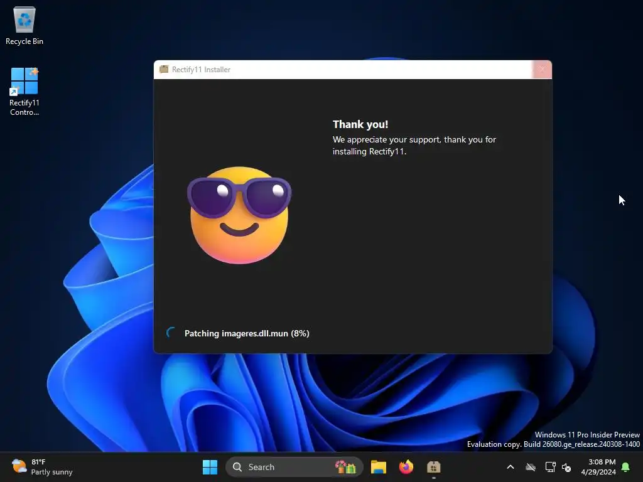Click the Thank you! heading

click(x=360, y=124)
